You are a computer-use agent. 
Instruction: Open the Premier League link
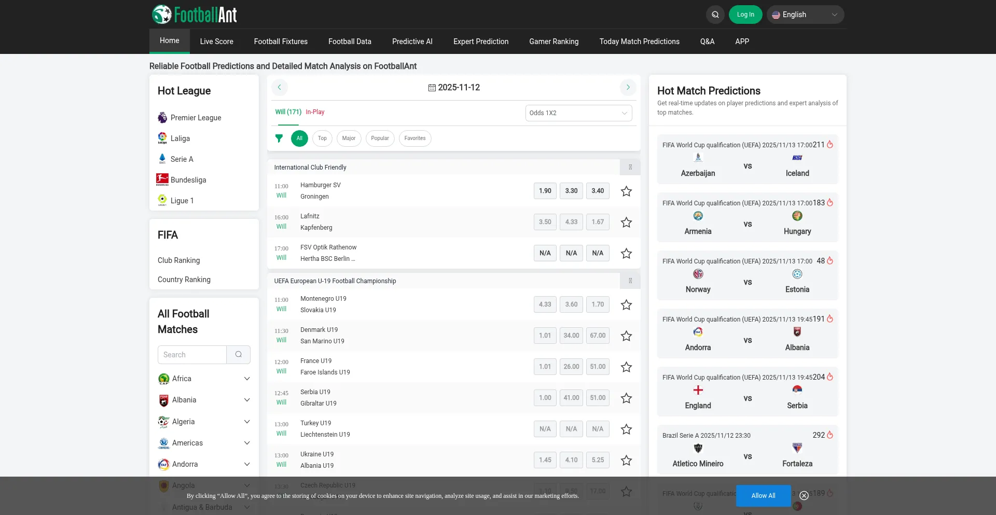pos(196,118)
